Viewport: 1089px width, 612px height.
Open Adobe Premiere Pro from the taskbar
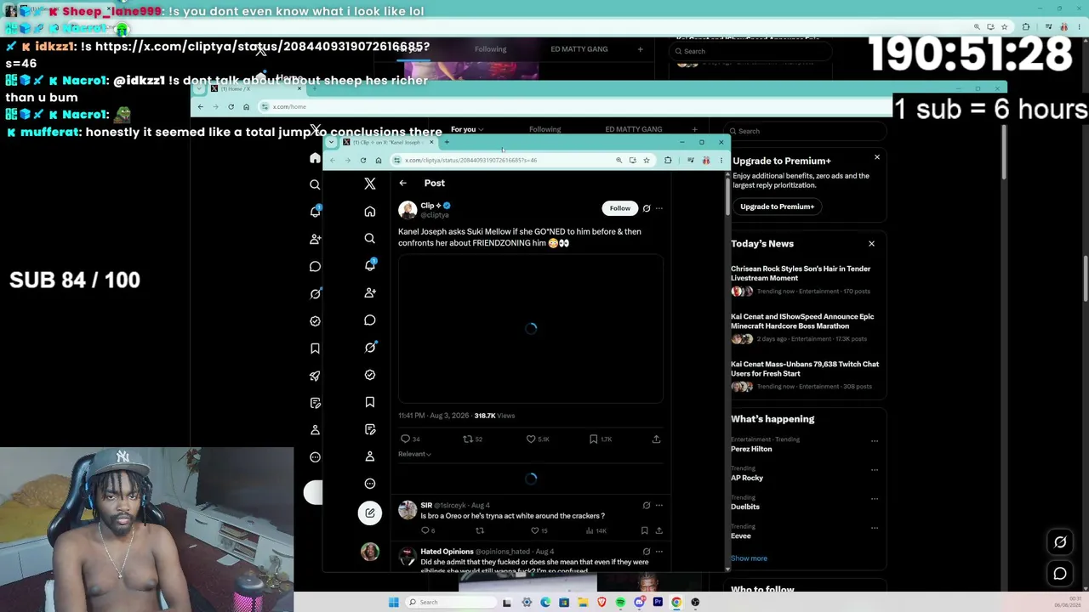pos(658,602)
